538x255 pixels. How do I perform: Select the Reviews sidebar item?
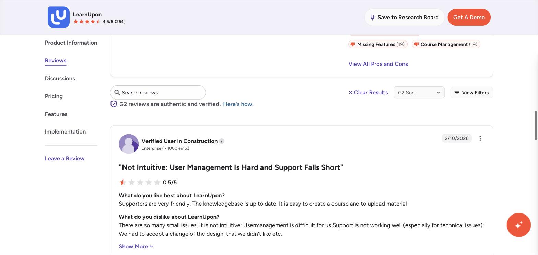[x=56, y=60]
